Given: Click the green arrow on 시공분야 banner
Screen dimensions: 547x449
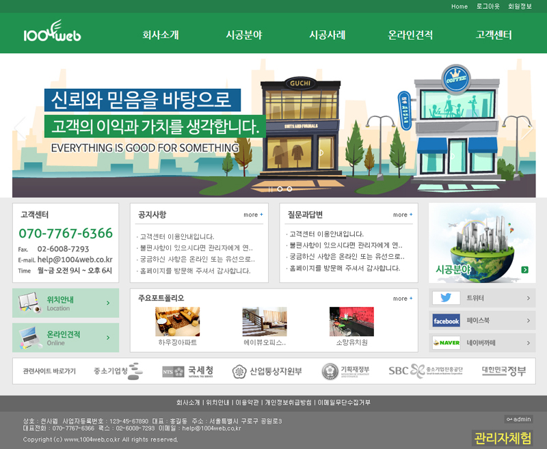Looking at the screenshot, I should point(524,270).
